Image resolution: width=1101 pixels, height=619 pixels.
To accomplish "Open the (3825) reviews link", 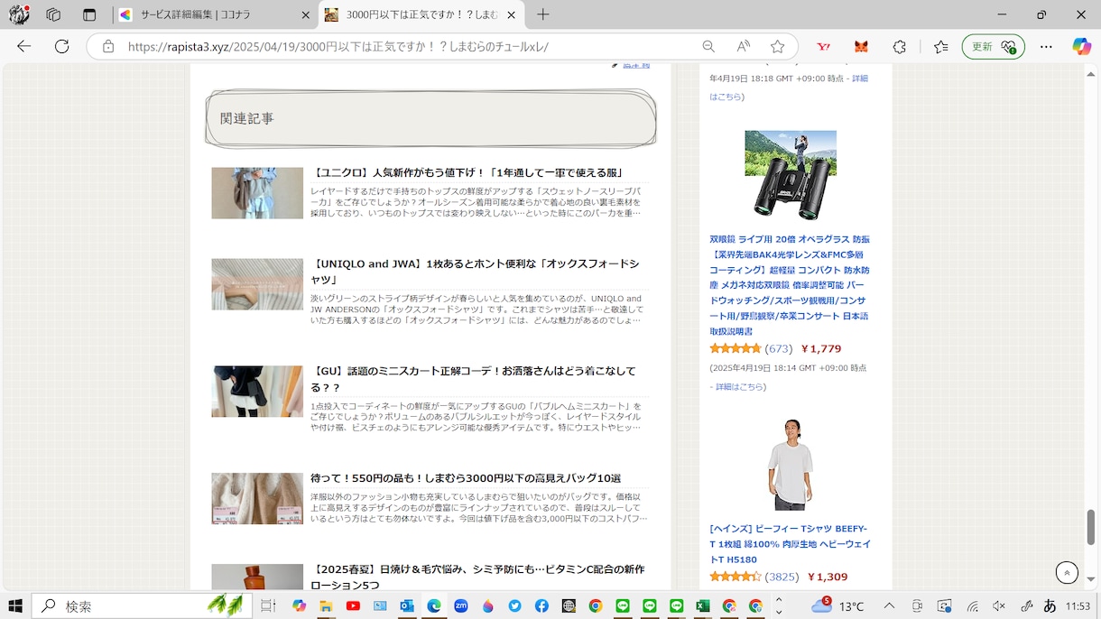I will click(x=782, y=577).
